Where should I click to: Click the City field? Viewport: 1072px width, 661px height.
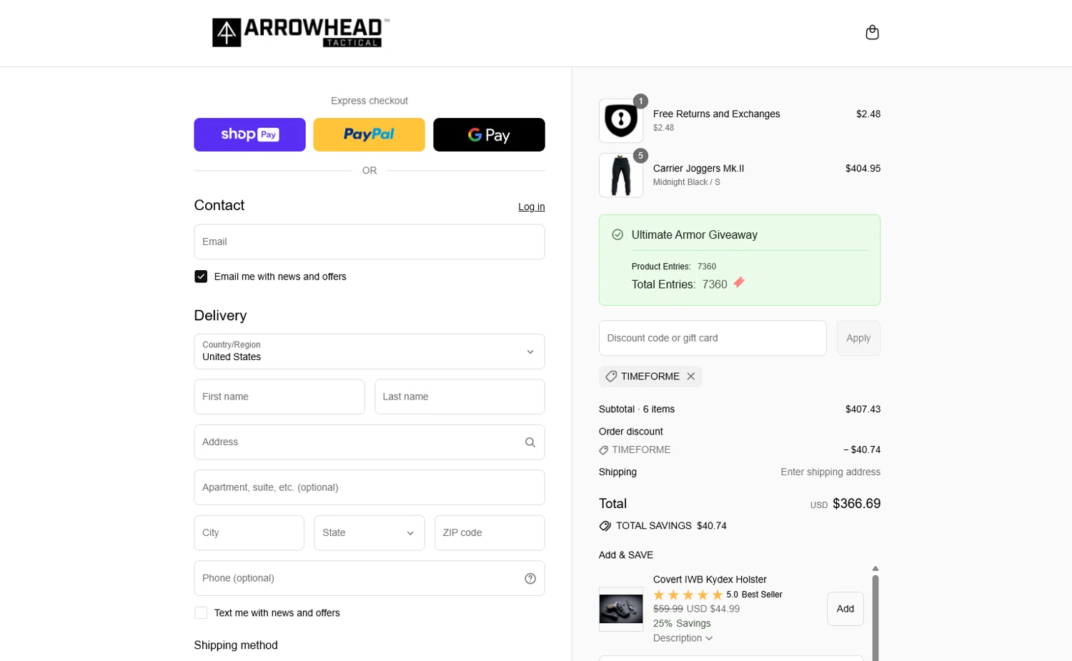249,533
